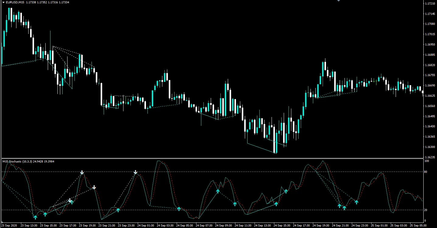Viewport: 437px width, 228px height.
Task: Select cyan up arrow above 24 Sep 09:30
Action: [x=218, y=191]
